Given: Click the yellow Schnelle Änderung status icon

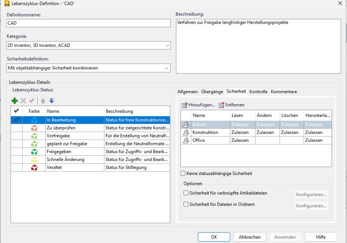Looking at the screenshot, I should coord(34,160).
